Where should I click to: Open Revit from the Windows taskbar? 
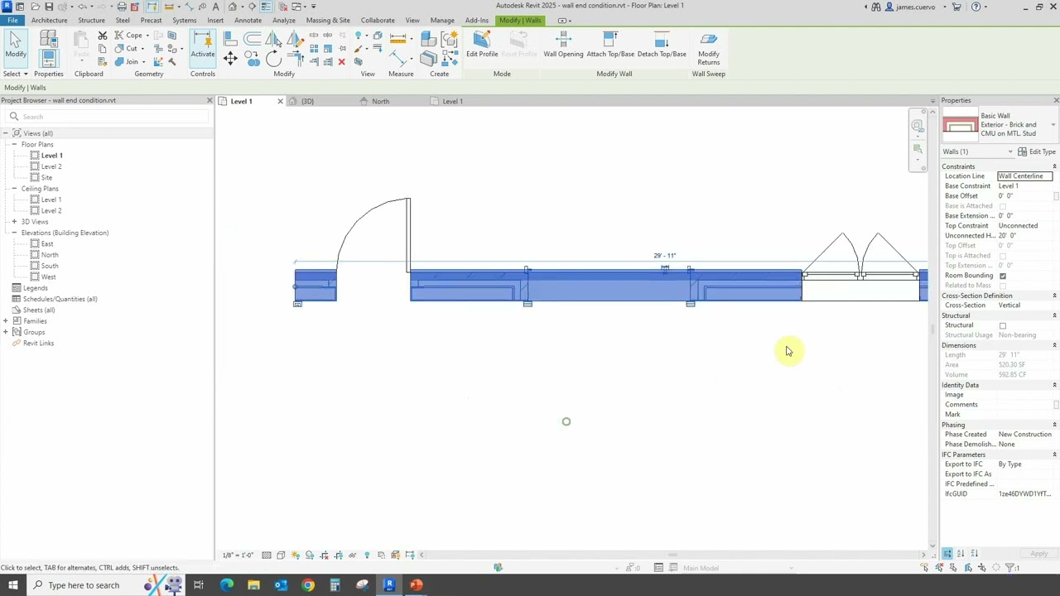389,585
